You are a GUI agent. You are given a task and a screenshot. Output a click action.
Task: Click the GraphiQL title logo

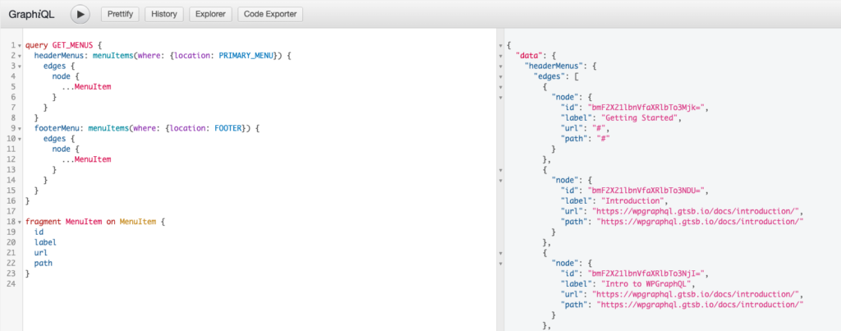31,14
